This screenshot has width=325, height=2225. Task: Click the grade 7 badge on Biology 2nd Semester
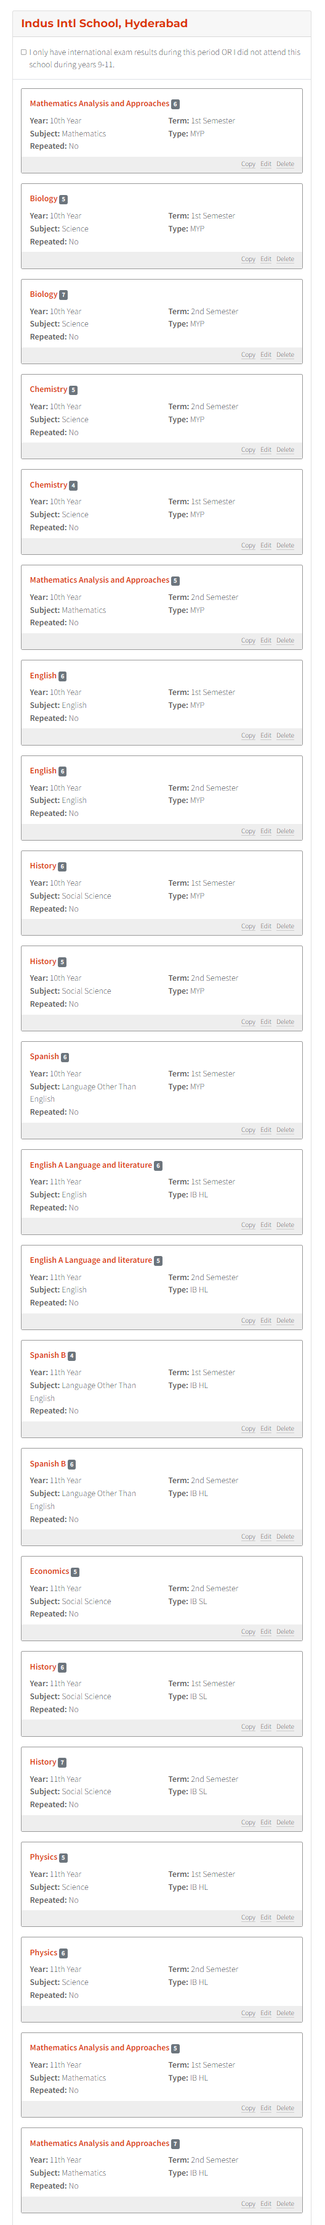(63, 294)
